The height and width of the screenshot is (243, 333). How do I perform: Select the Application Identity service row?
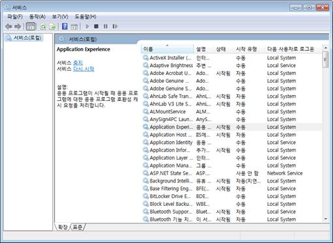[231, 143]
